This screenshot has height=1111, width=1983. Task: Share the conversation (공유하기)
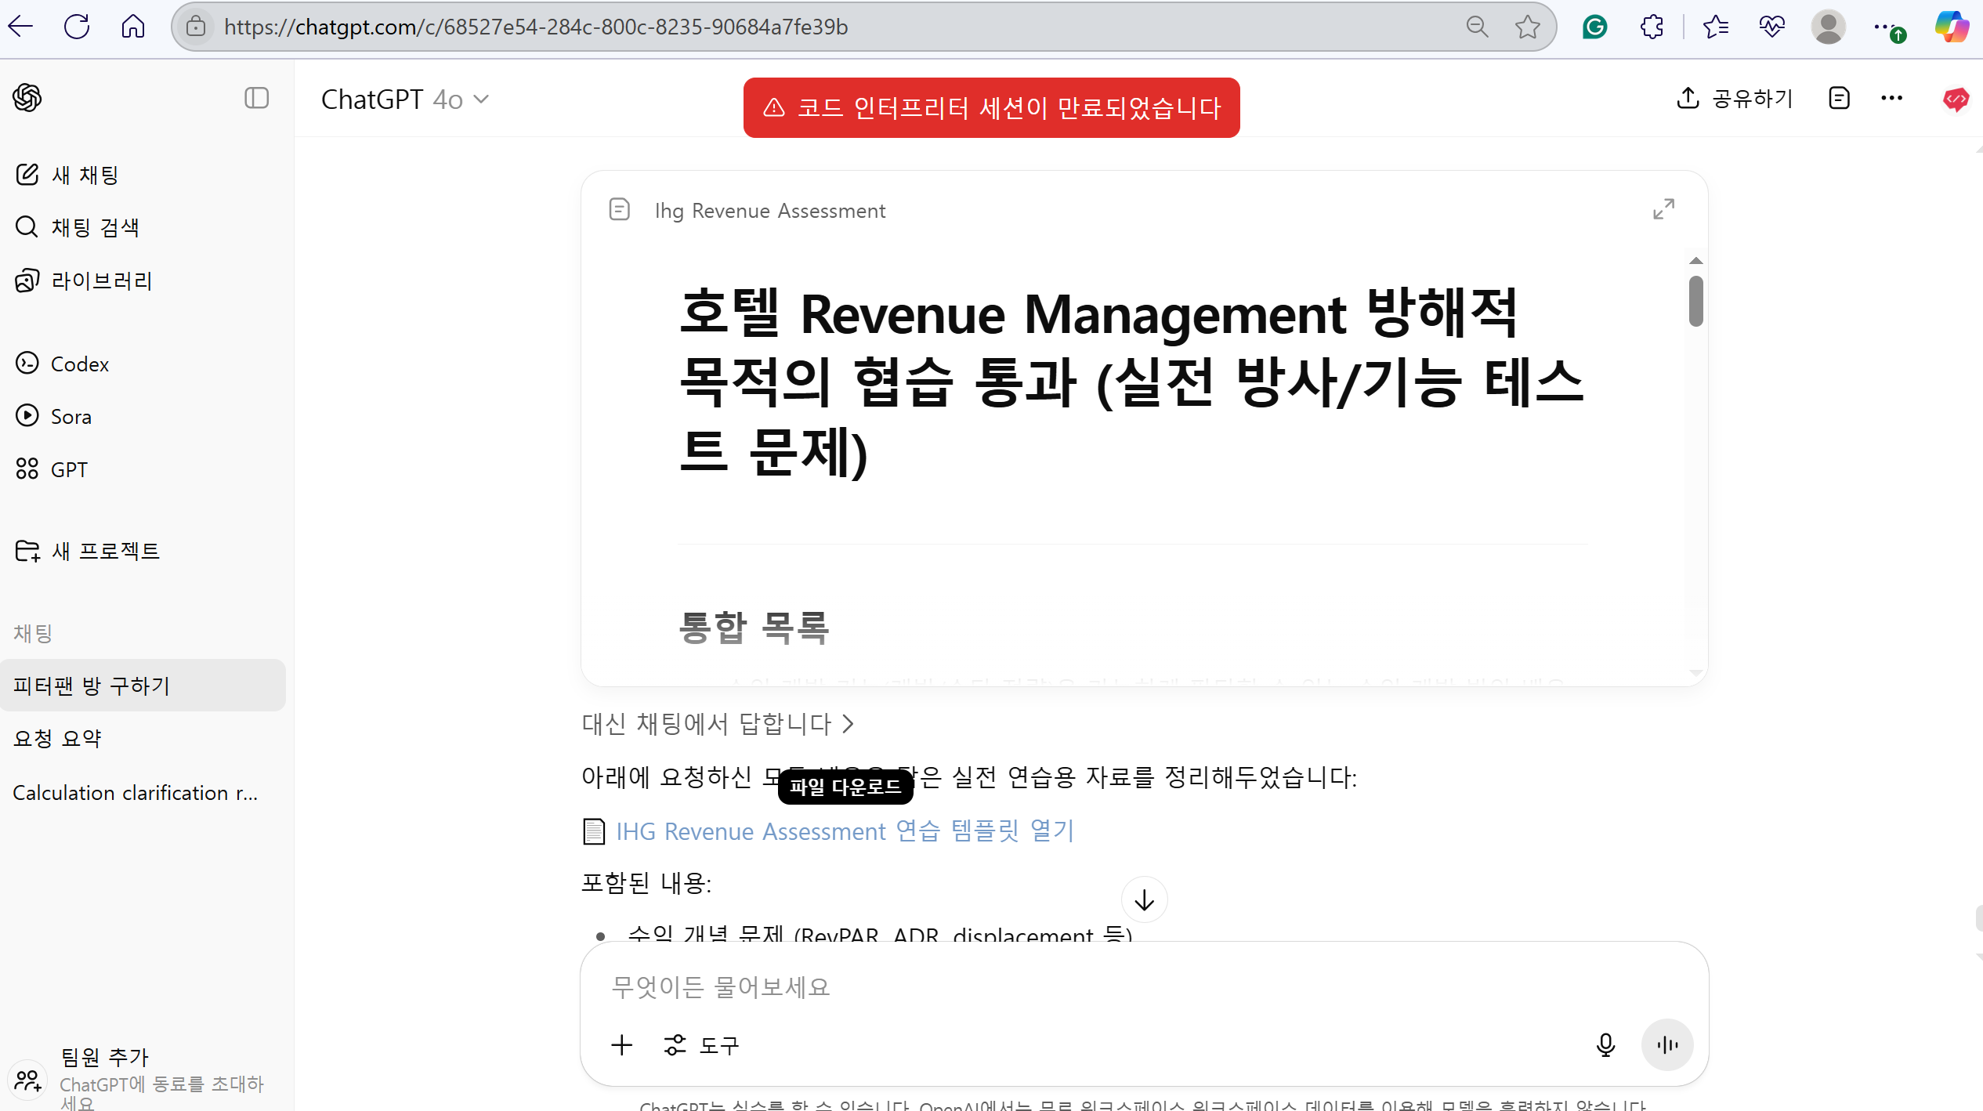click(1734, 98)
